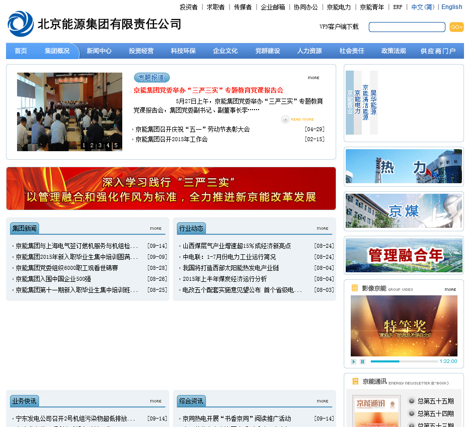Screen dimensions: 470x427
Task: Open the 政策法规 navigation tab
Action: [x=393, y=51]
